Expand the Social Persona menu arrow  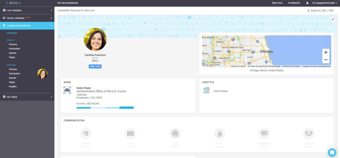[51, 18]
